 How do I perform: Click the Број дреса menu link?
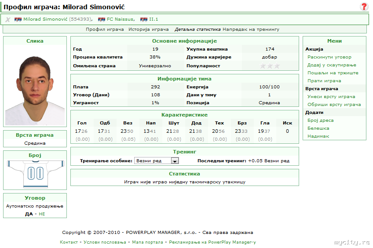point(320,120)
